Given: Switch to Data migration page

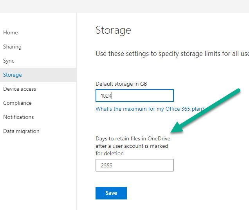Looking at the screenshot, I should tap(21, 131).
